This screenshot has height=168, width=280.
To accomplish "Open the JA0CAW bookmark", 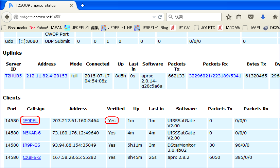I will (x=229, y=28).
